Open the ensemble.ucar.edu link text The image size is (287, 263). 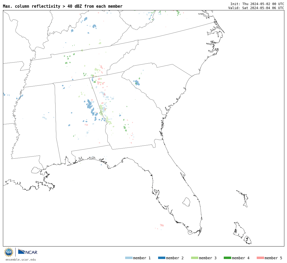(21, 260)
